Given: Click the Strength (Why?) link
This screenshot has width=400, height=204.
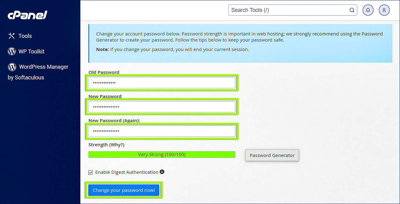Looking at the screenshot, I should tap(106, 145).
